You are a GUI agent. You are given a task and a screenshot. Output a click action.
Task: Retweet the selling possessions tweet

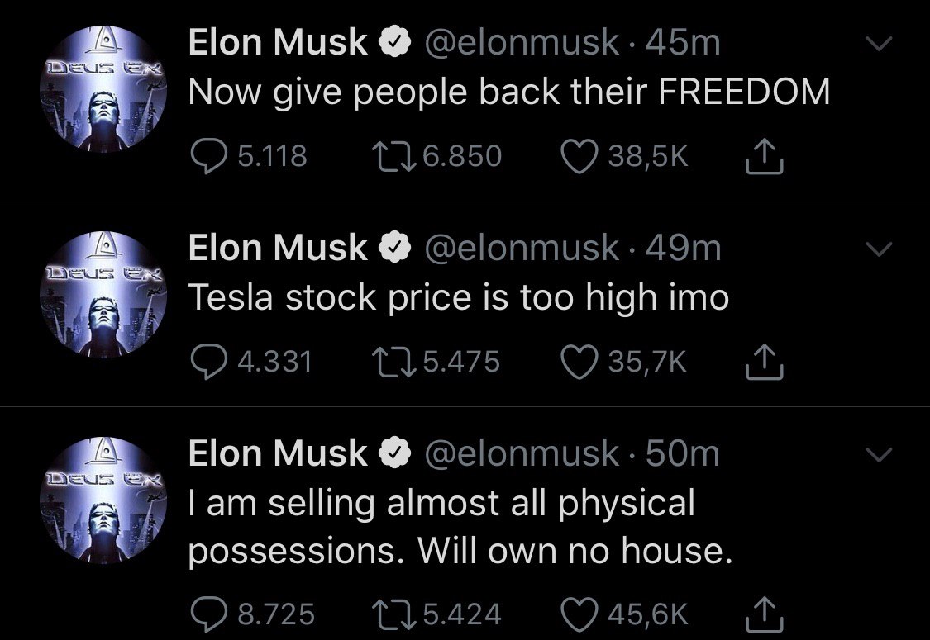click(393, 614)
